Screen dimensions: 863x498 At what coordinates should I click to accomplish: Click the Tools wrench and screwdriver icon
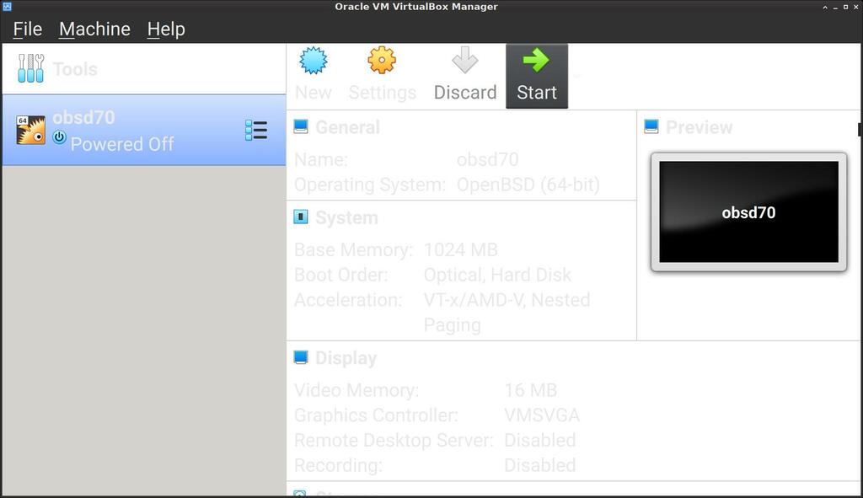[31, 68]
